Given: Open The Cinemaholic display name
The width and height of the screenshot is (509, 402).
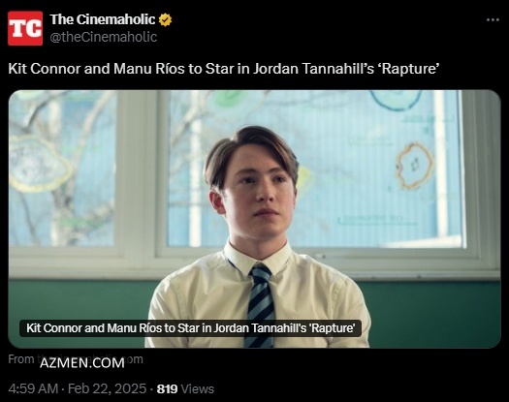Looking at the screenshot, I should coord(103,19).
